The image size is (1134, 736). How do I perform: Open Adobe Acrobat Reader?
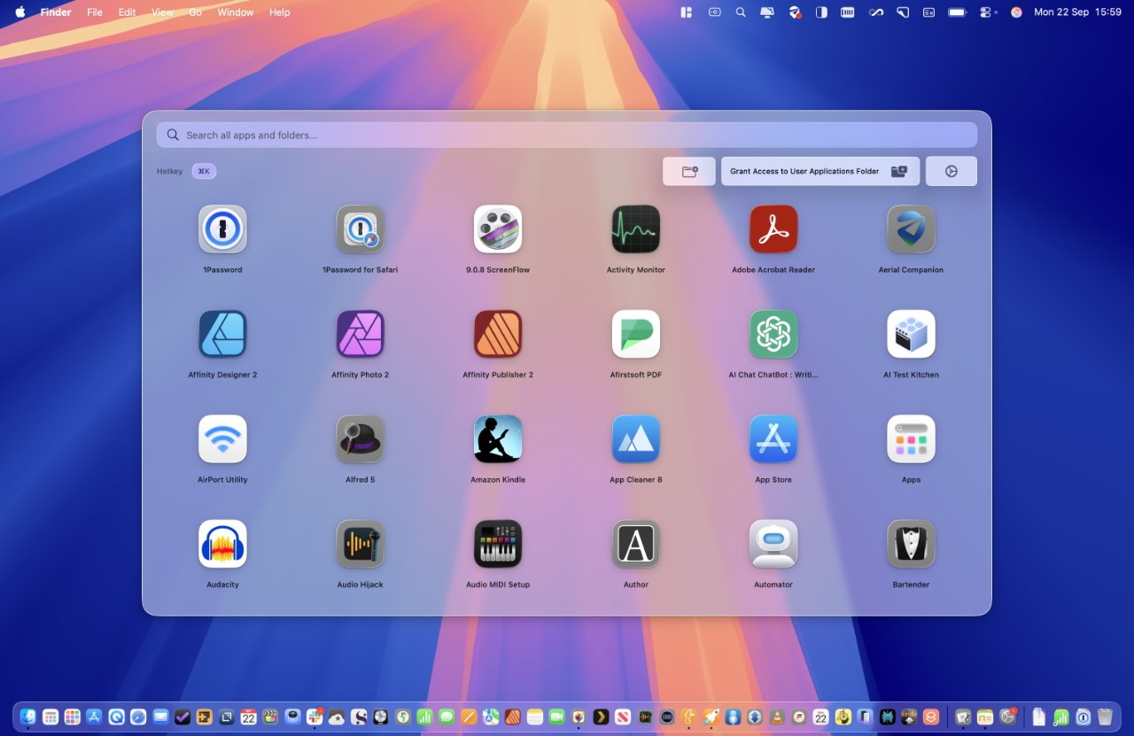(773, 229)
